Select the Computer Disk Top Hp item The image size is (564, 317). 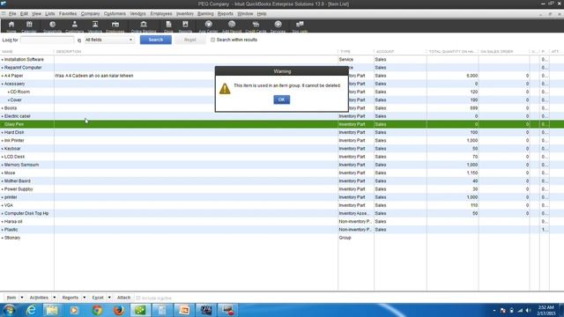[x=26, y=213]
